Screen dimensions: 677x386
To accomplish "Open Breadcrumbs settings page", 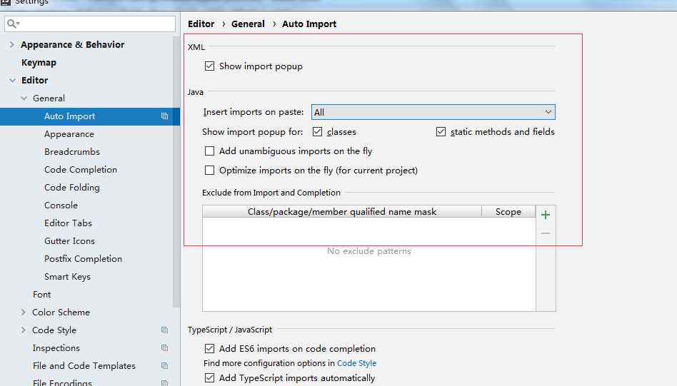I will [x=72, y=152].
